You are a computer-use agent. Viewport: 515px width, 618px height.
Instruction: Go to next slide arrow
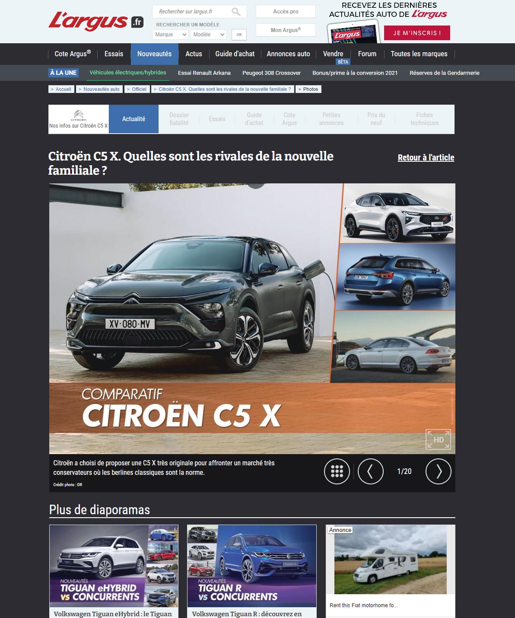(439, 471)
